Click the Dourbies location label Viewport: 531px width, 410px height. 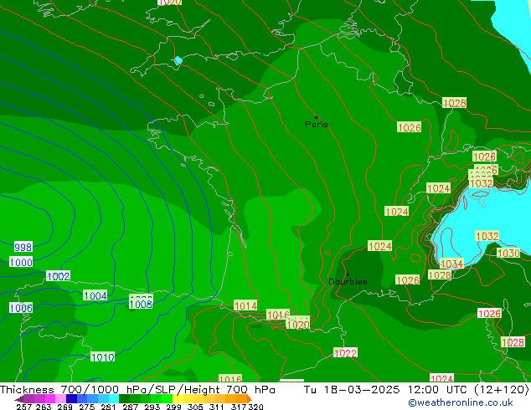(x=348, y=281)
